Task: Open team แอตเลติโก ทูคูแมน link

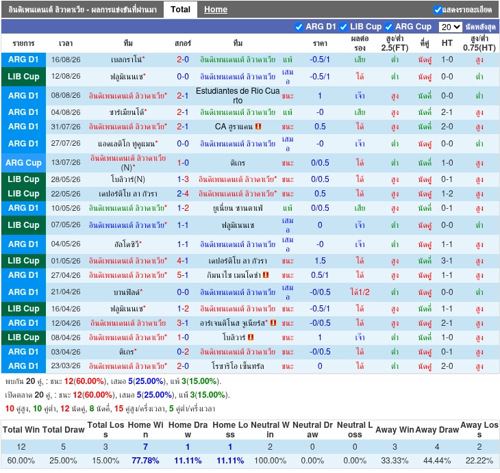Action: point(128,144)
